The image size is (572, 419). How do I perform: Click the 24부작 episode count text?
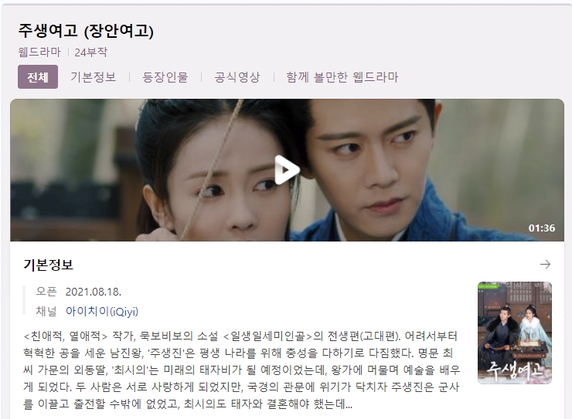point(91,52)
